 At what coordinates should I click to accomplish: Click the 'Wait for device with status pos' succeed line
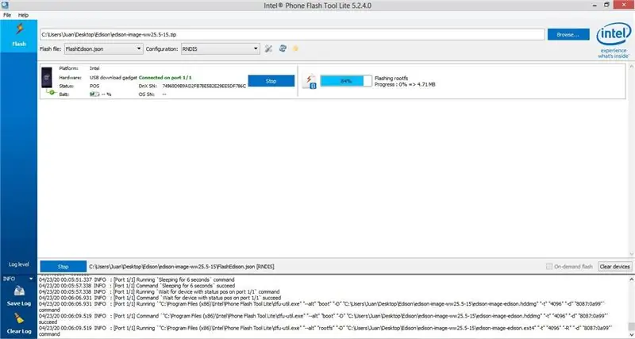click(160, 298)
